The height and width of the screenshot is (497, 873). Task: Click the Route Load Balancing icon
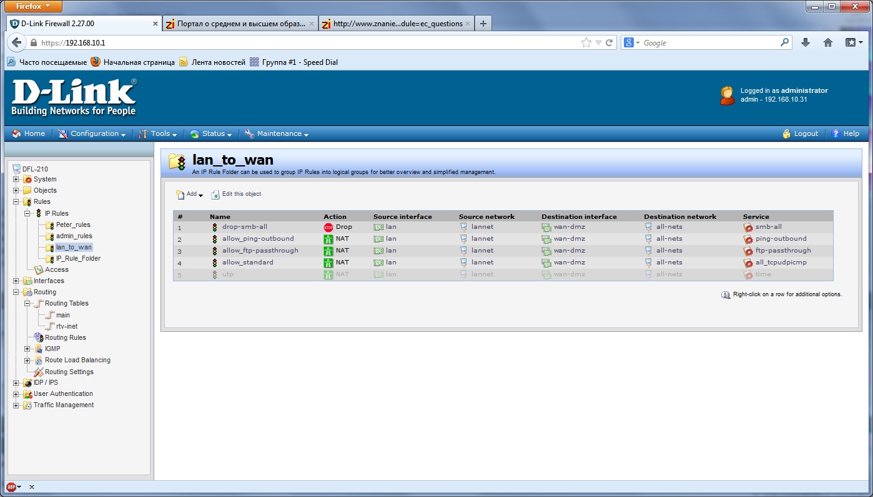coord(39,360)
